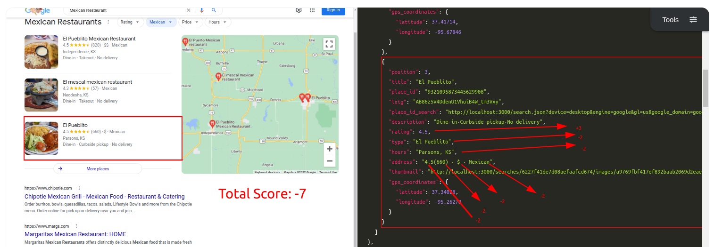Open the Google apps grid
This screenshot has height=247, width=714.
click(x=312, y=10)
